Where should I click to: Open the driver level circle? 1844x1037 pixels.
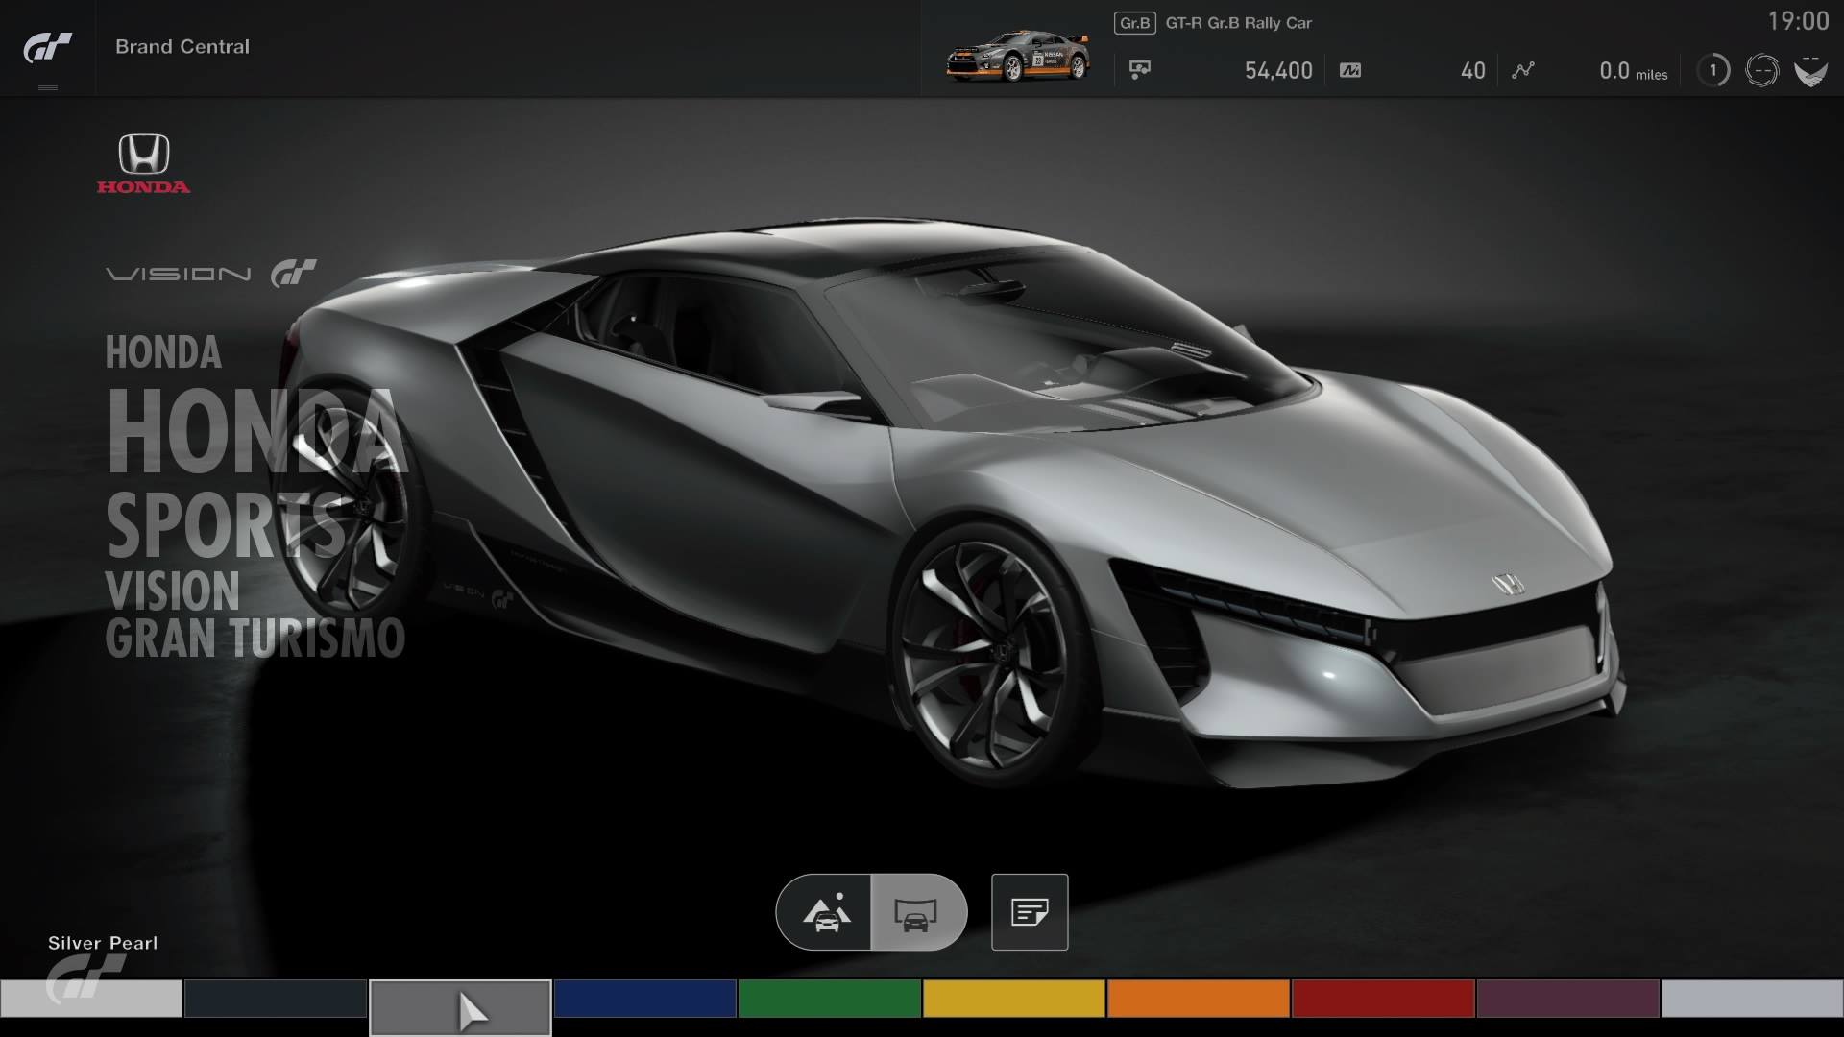[x=1712, y=70]
